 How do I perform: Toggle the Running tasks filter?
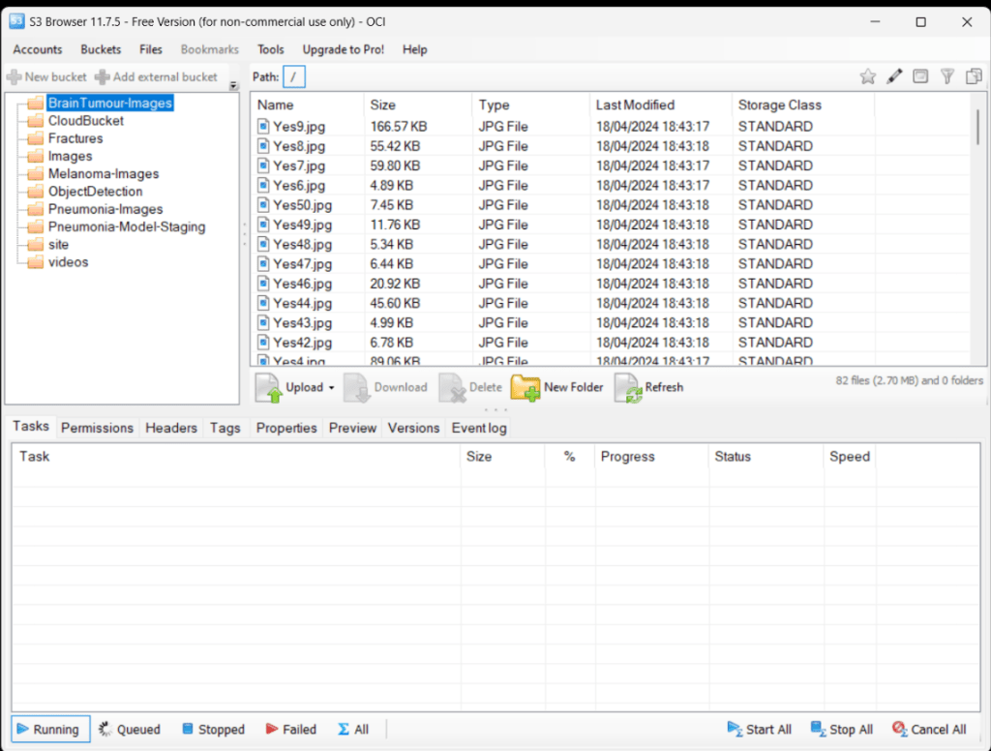[x=50, y=730]
